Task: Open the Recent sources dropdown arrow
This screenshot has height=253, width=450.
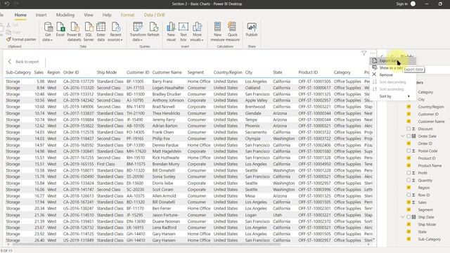Action: (122, 40)
